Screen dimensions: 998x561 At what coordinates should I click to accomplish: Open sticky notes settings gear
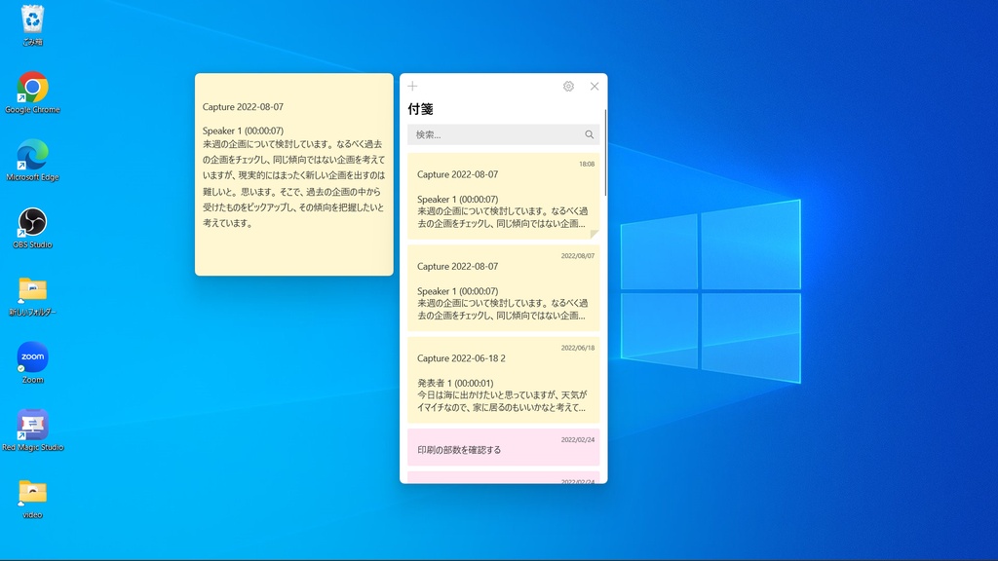point(568,86)
